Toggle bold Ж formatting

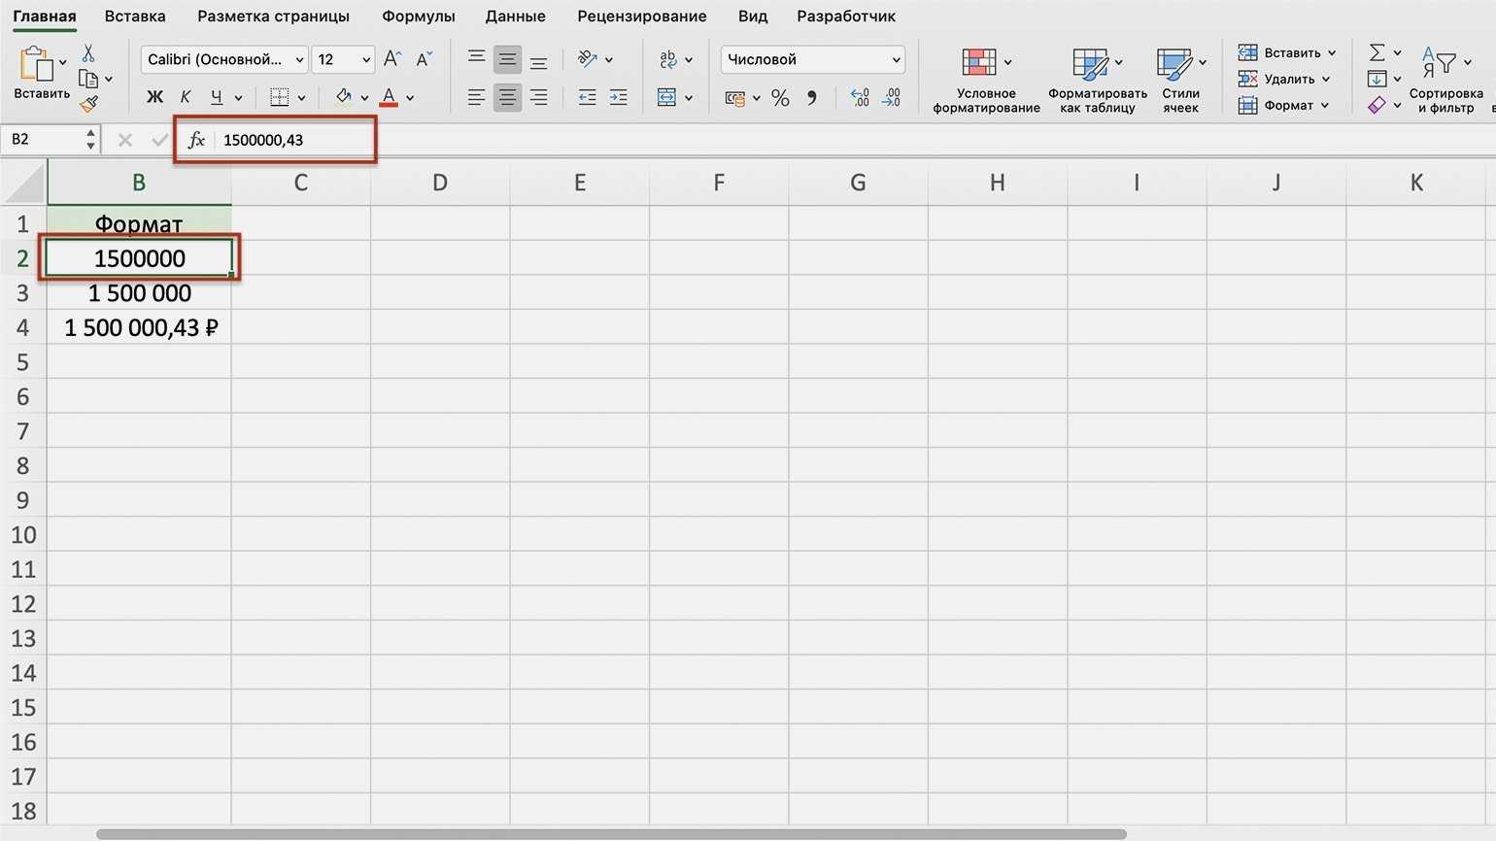tap(154, 97)
